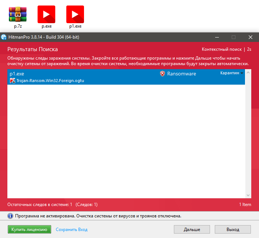Select the p.7z archive icon on desktop

click(18, 14)
